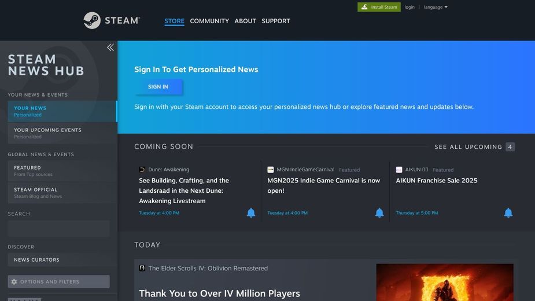
Task: Click the gear icon in Options and Filters
Action: point(14,282)
